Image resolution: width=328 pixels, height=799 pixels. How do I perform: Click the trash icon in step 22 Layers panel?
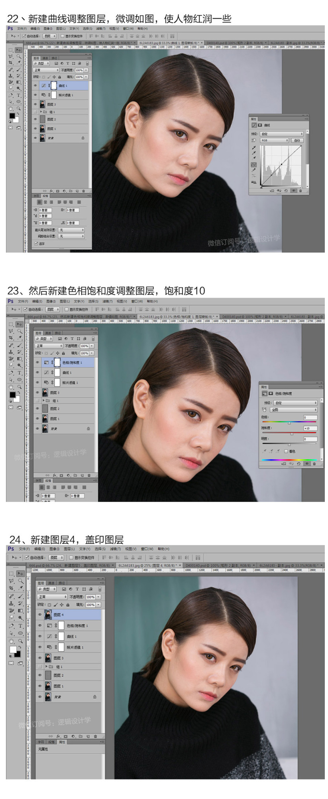[x=83, y=191]
